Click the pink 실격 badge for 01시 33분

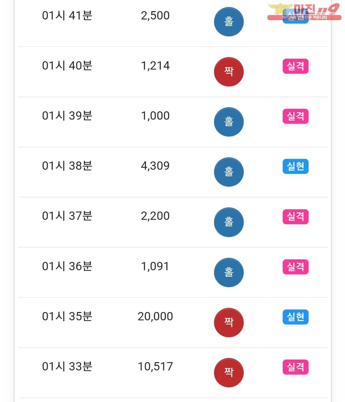pyautogui.click(x=295, y=367)
